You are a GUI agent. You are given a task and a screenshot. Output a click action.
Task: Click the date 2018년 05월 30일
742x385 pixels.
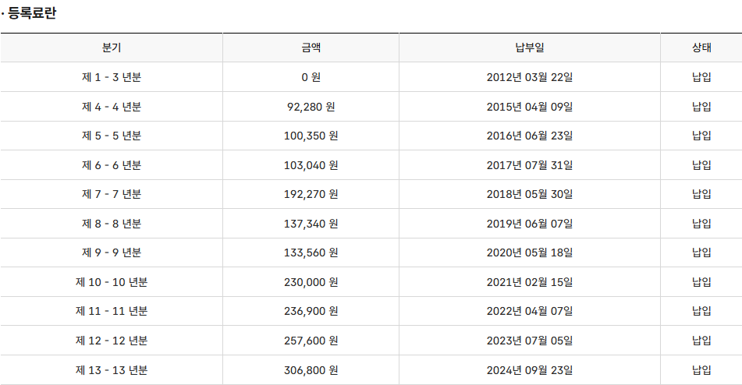530,194
